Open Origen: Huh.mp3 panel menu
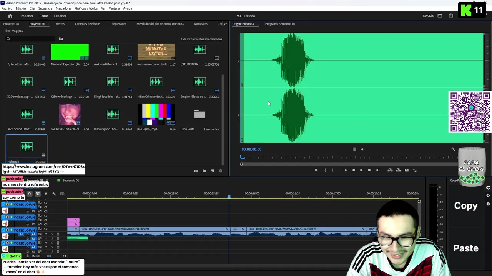 [258, 24]
